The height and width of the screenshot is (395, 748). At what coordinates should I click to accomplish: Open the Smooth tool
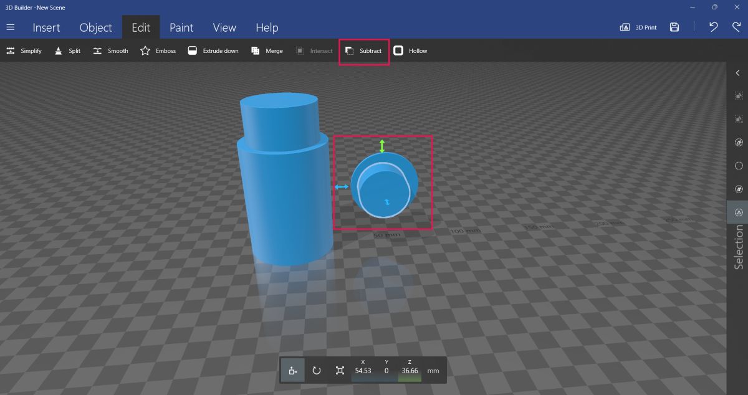(110, 50)
